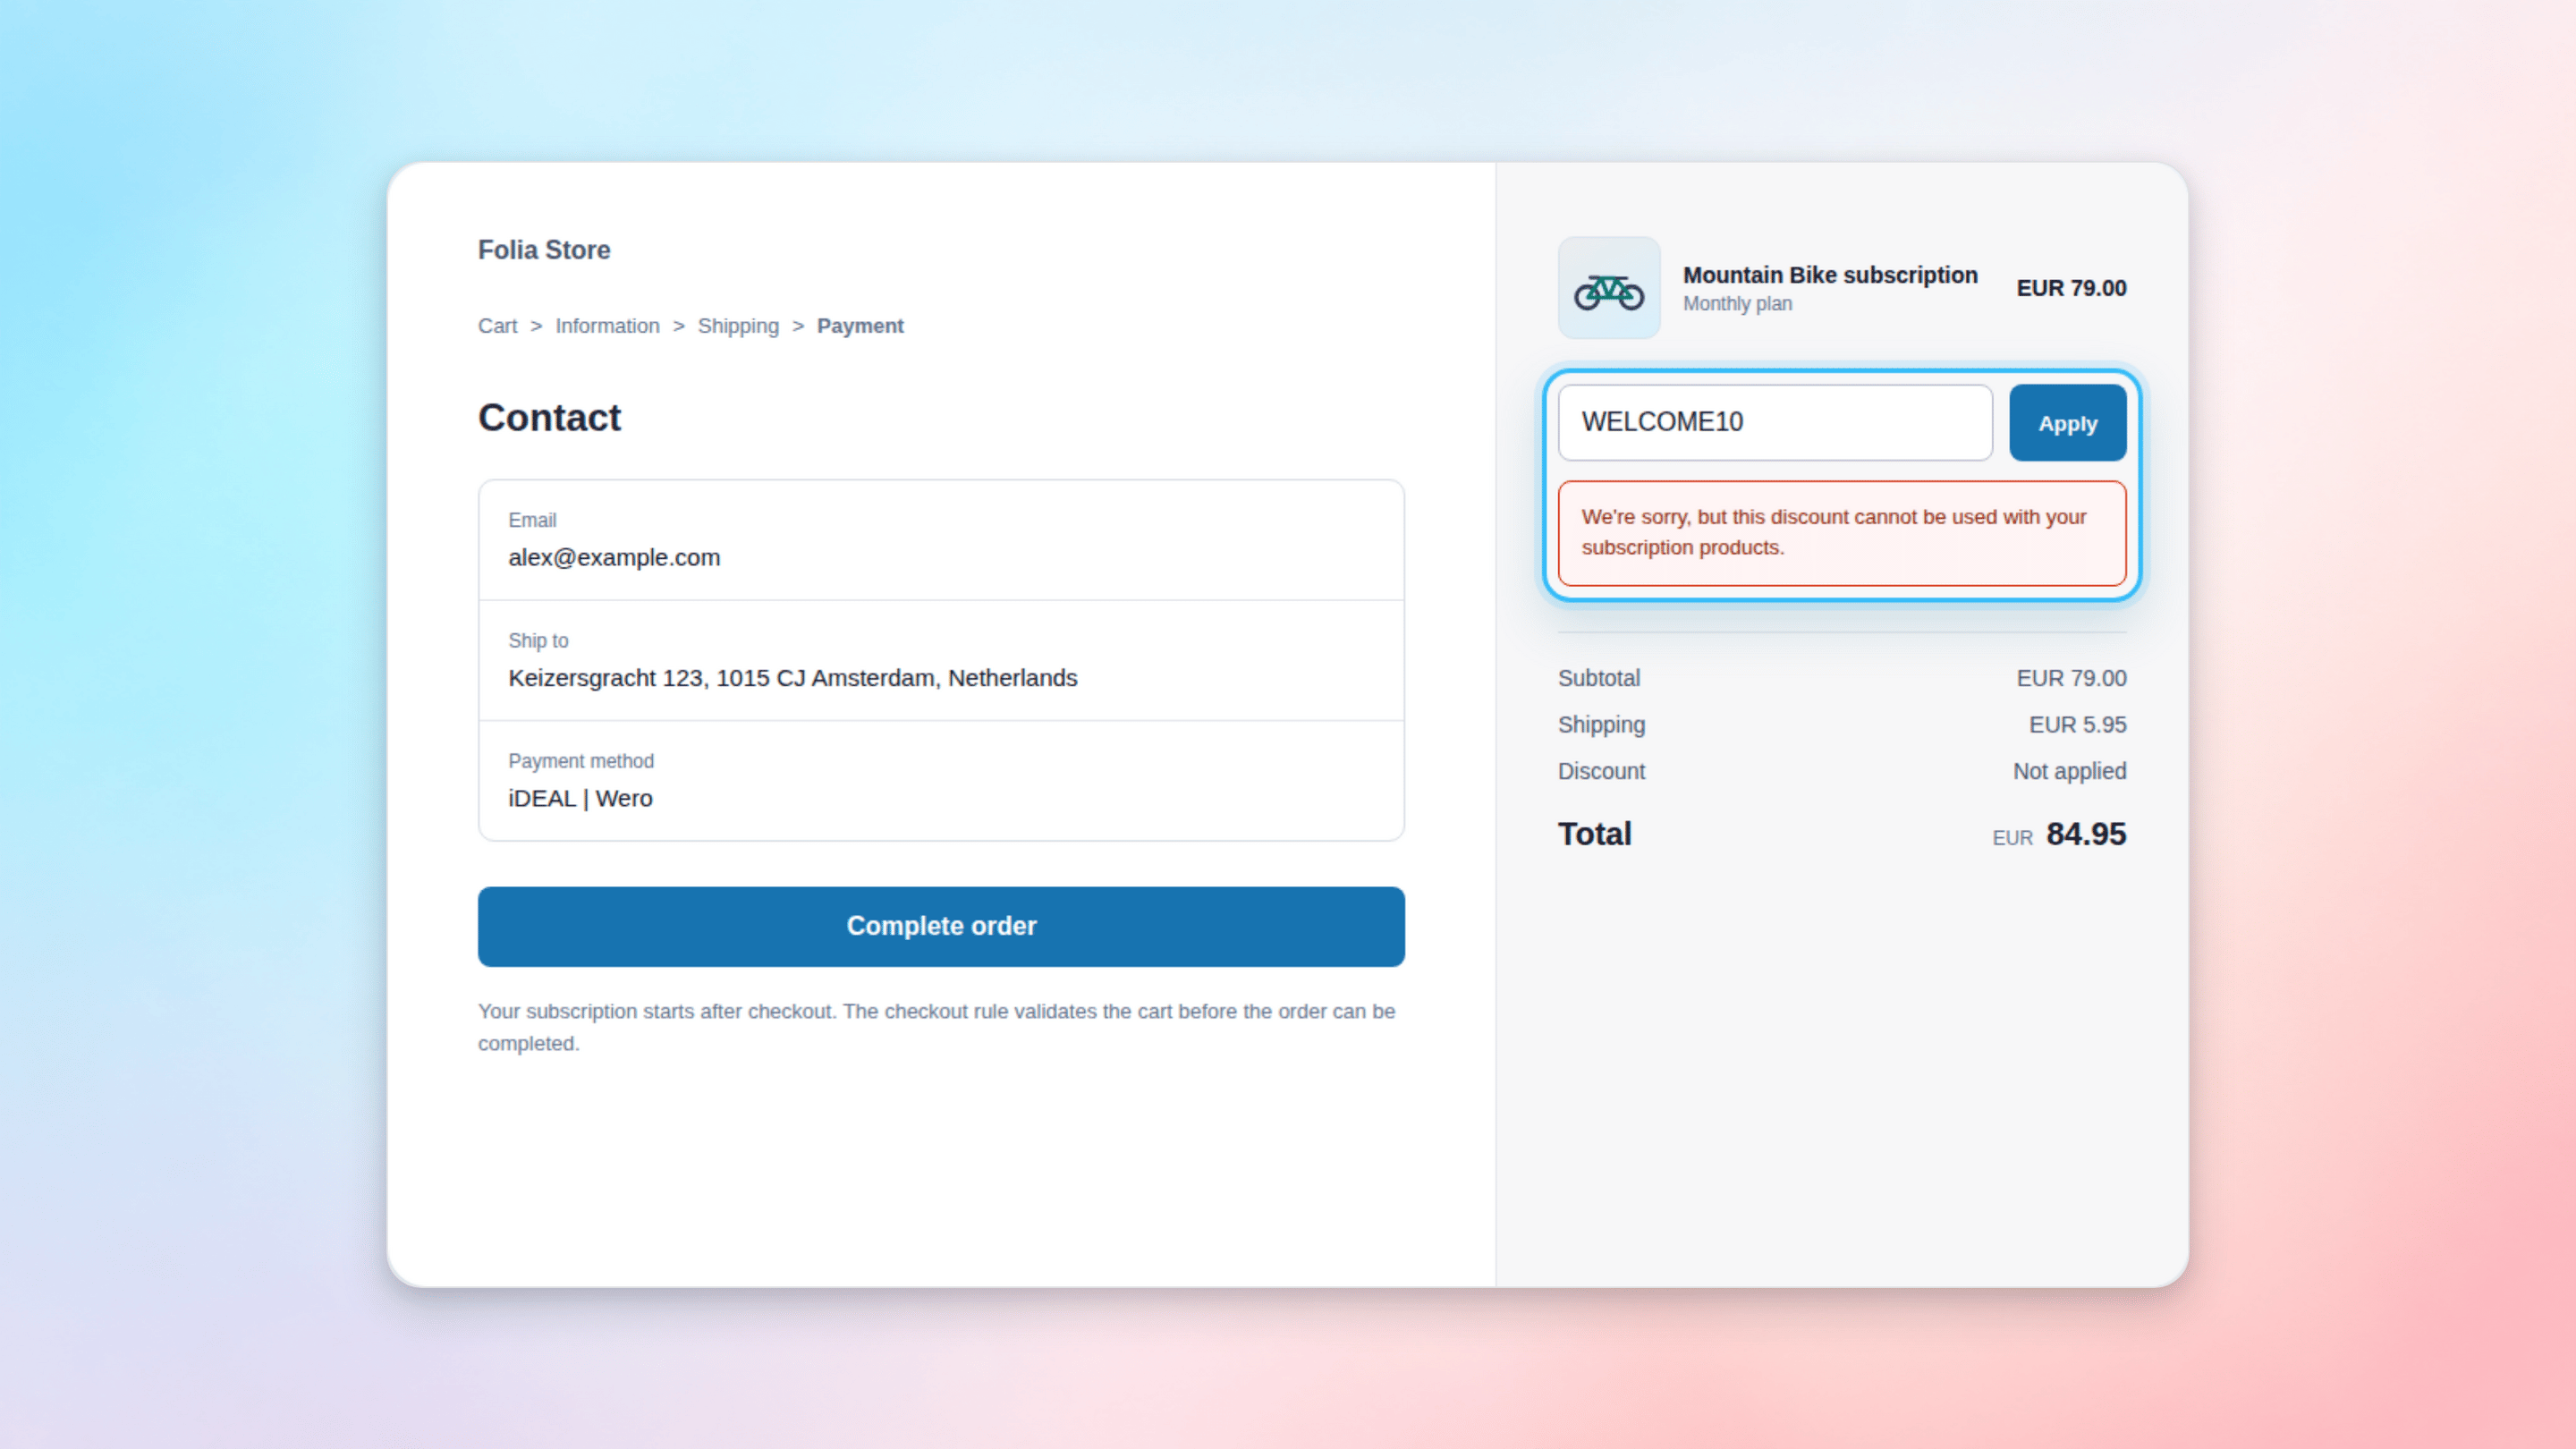Click the Payment method label
The width and height of the screenshot is (2576, 1449).
pyautogui.click(x=581, y=761)
